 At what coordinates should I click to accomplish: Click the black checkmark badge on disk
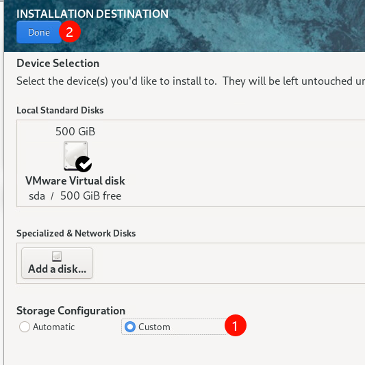[84, 164]
